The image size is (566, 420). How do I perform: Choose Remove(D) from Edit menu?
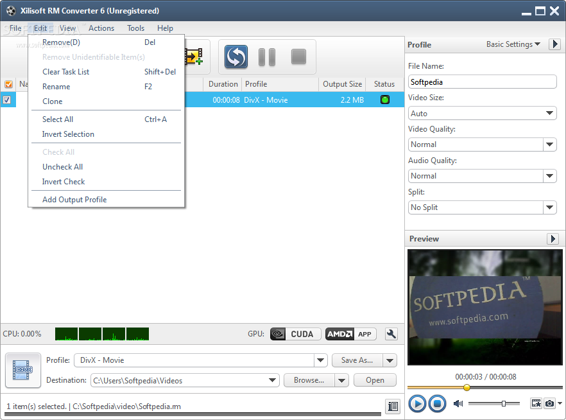click(x=106, y=42)
